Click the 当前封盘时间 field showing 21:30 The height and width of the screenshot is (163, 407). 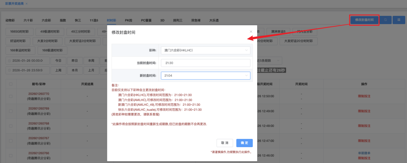[205, 63]
